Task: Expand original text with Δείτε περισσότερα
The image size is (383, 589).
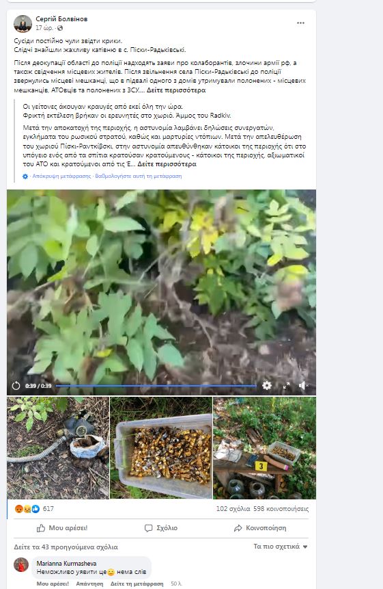Action: coord(175,90)
